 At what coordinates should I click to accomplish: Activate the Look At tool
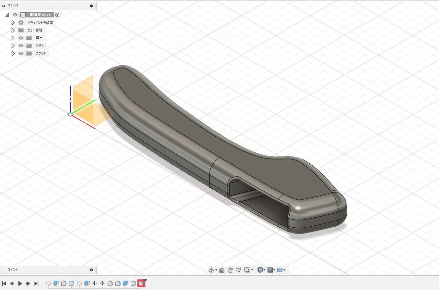(222, 270)
